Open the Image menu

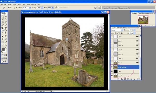[x=10, y=4]
